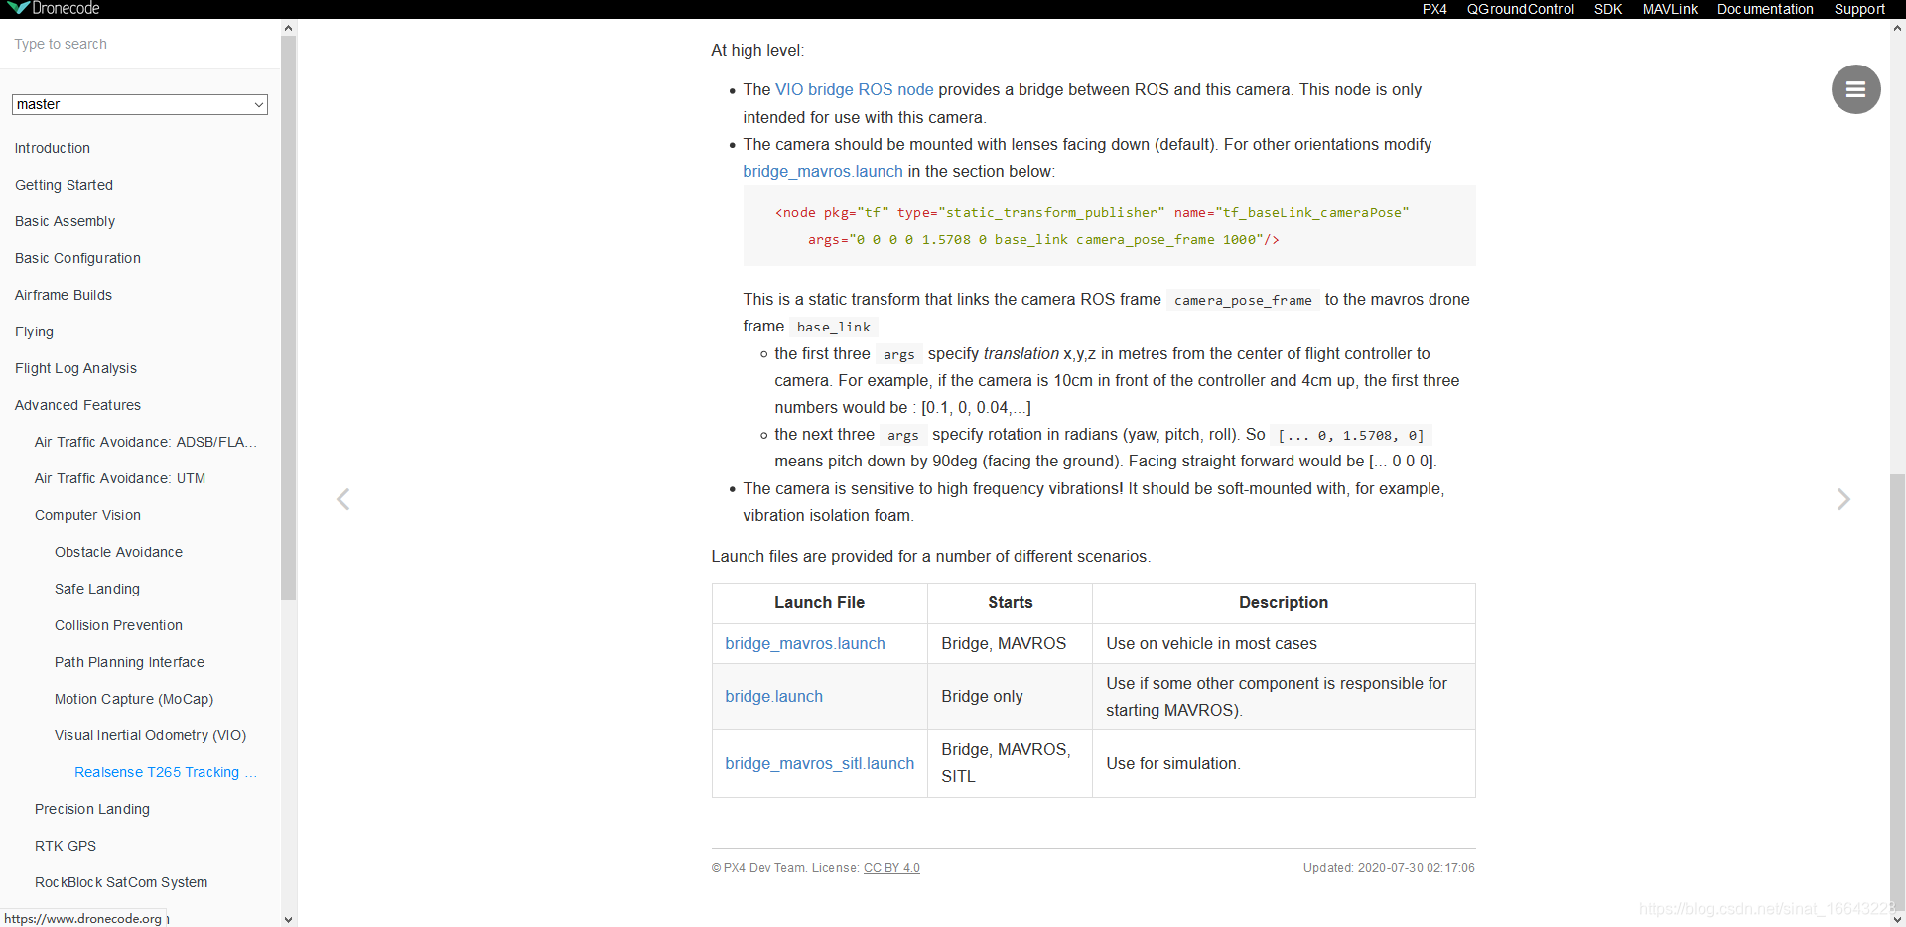1906x927 pixels.
Task: Click sidebar scrollbar down arrow
Action: (x=289, y=919)
